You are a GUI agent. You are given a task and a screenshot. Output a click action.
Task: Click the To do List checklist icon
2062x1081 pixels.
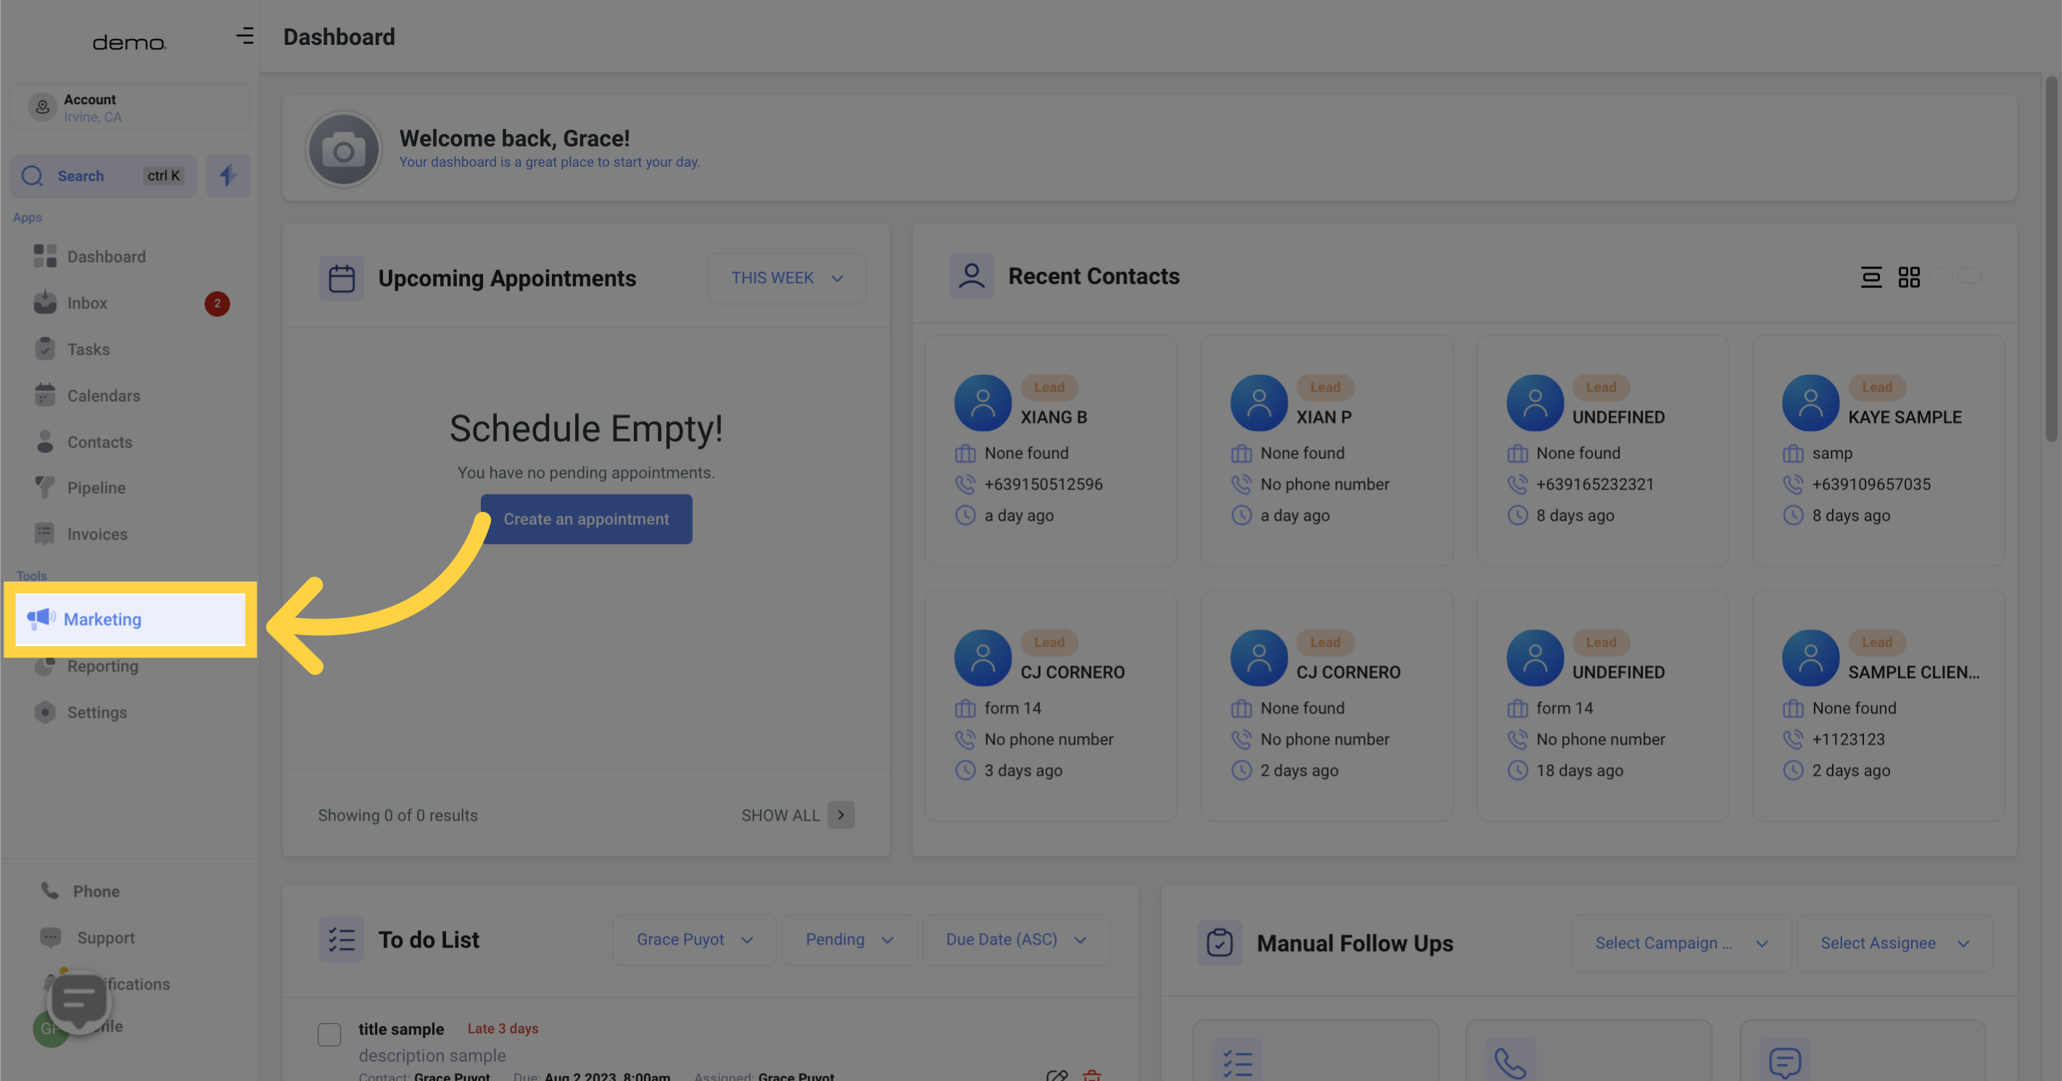341,940
